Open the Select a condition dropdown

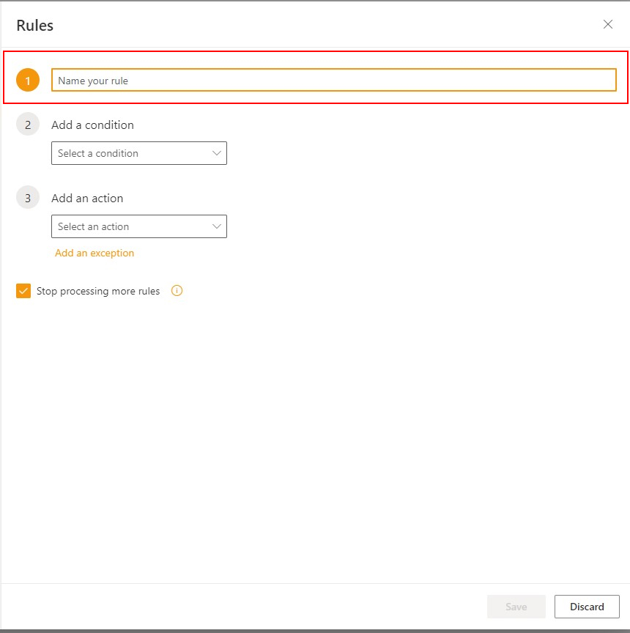coord(132,153)
